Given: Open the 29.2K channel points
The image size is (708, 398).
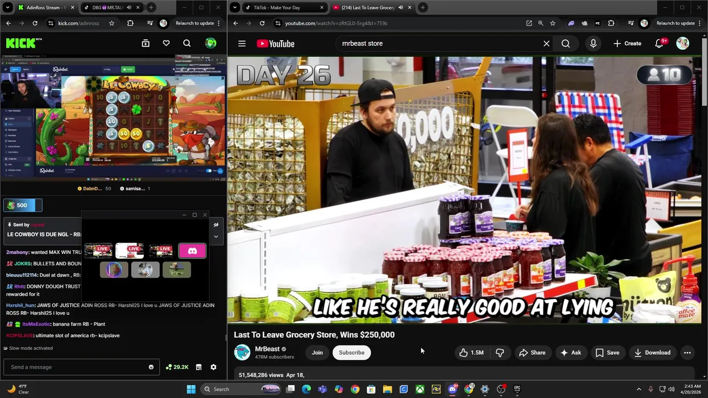Looking at the screenshot, I should tap(178, 367).
